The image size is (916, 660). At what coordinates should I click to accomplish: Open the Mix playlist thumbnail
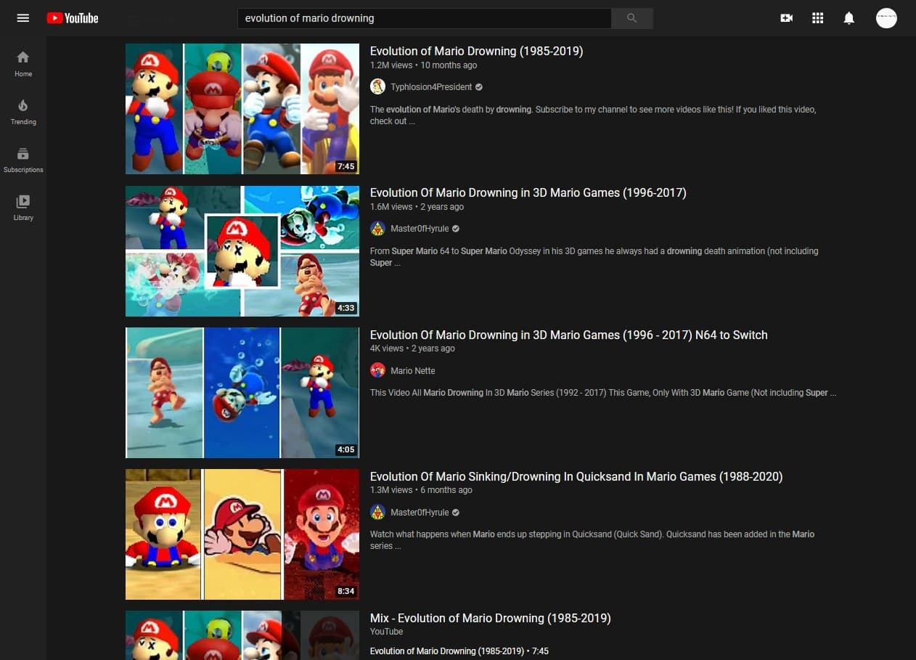(242, 635)
